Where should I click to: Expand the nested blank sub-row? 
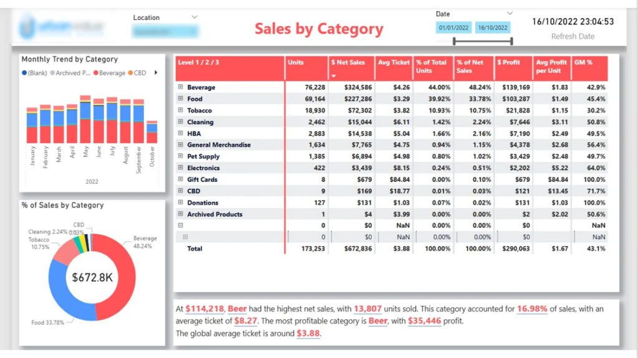point(185,237)
